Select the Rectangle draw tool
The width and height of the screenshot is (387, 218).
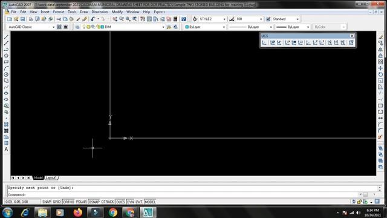pos(6,62)
